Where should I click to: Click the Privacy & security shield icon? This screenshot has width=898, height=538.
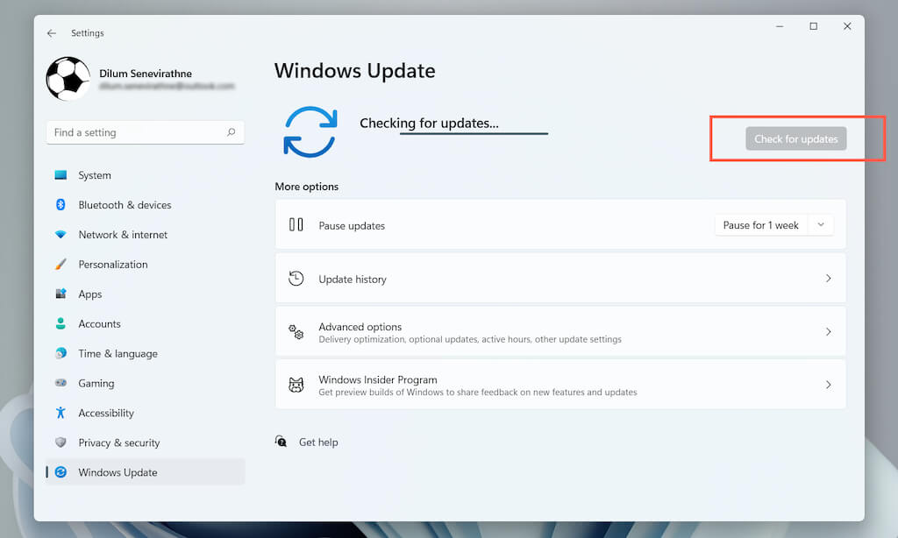click(61, 442)
